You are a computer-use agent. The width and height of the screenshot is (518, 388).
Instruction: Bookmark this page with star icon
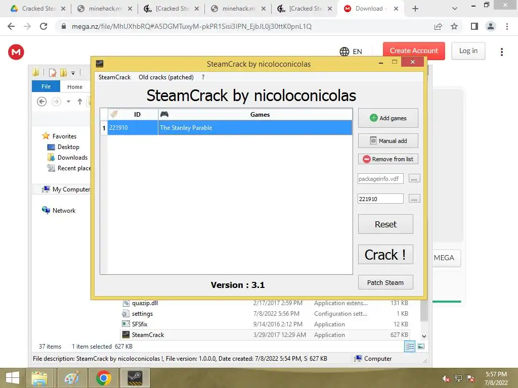coord(454,26)
